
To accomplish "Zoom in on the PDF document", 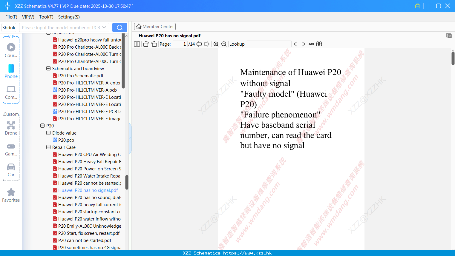I will coord(216,44).
